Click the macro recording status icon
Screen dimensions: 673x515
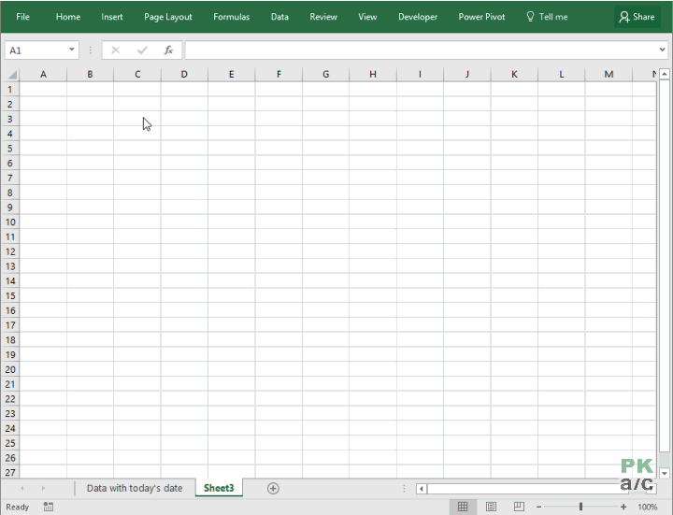[49, 507]
